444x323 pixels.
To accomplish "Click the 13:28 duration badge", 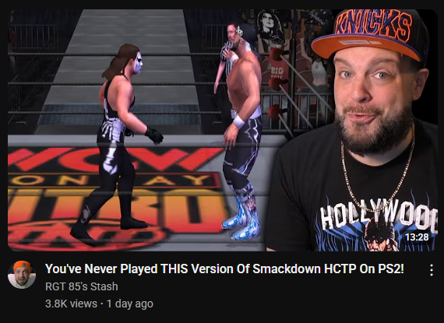I will (417, 237).
